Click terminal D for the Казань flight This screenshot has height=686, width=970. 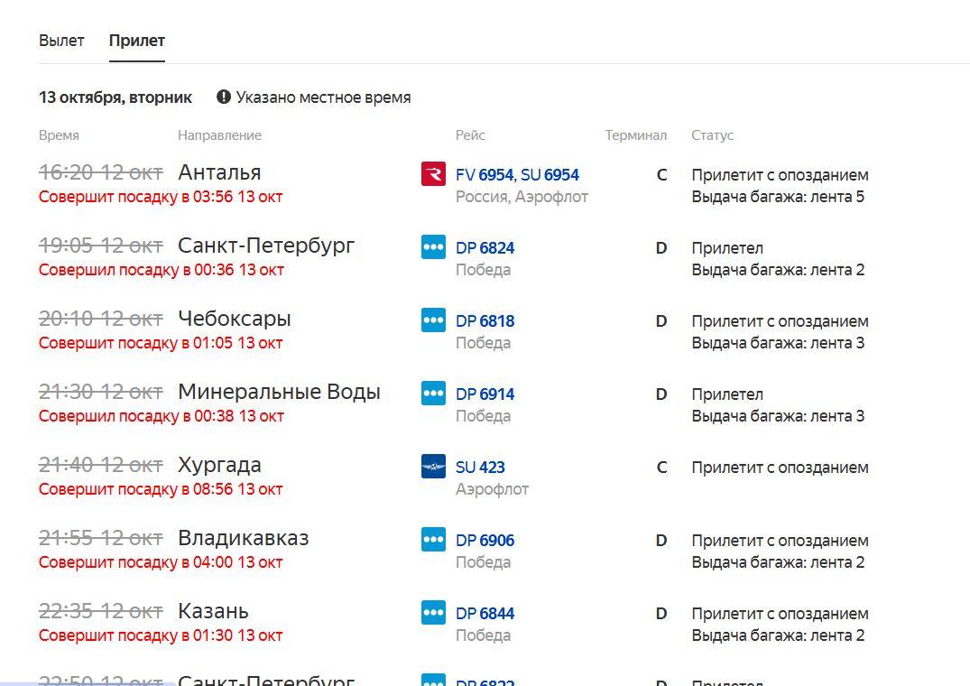coord(661,614)
